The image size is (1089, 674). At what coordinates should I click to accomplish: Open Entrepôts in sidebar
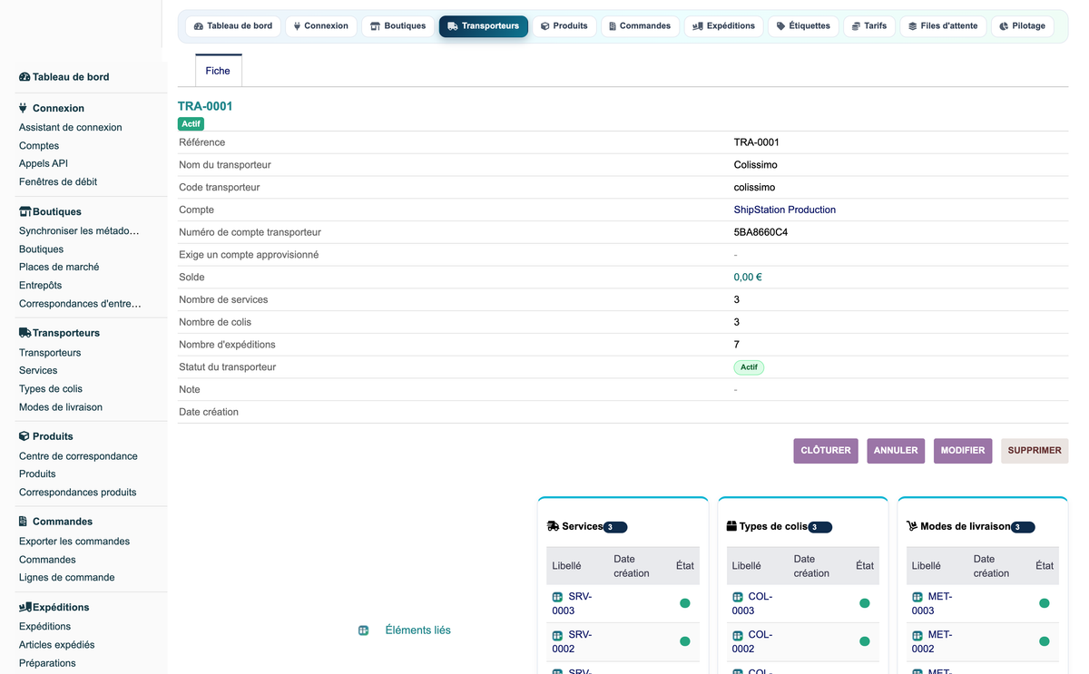click(x=41, y=286)
